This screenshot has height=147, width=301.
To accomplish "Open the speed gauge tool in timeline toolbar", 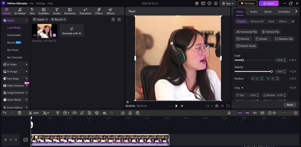I will click(74, 113).
